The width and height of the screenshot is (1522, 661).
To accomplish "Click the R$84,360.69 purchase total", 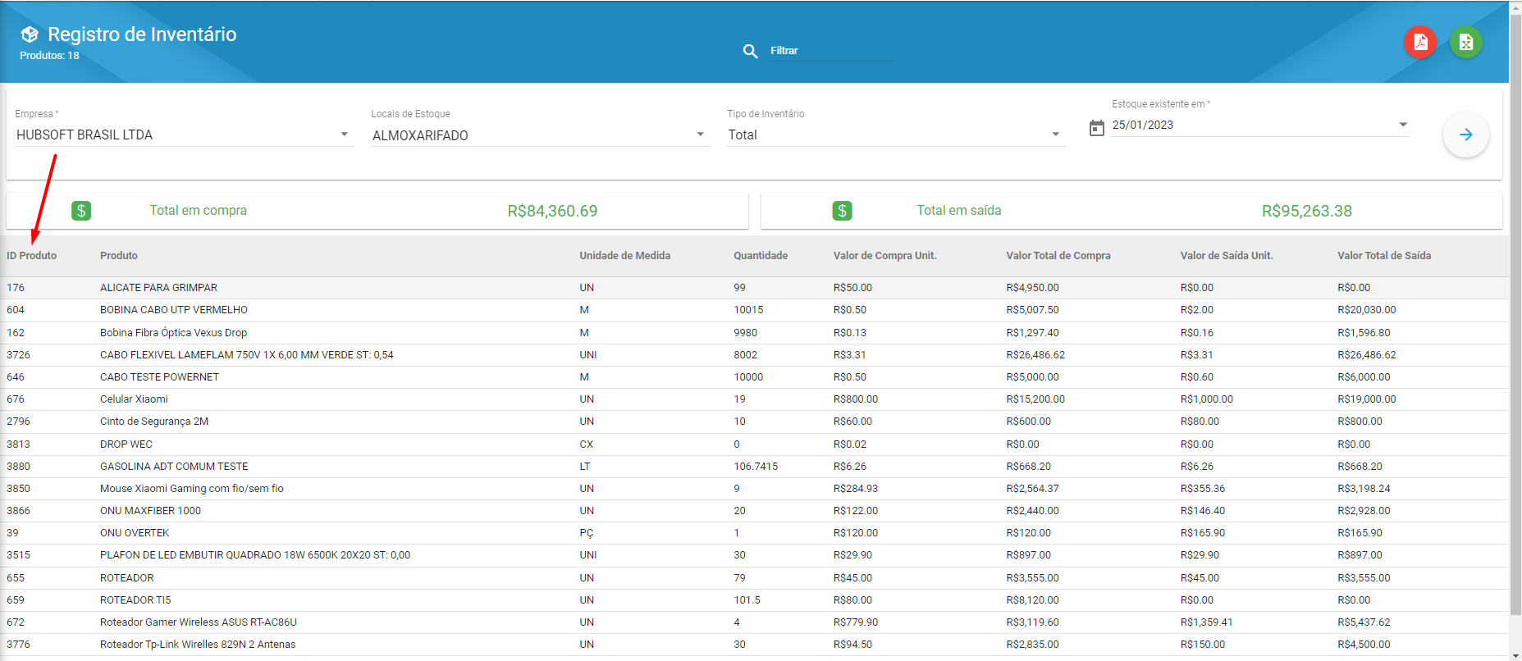I will point(552,211).
